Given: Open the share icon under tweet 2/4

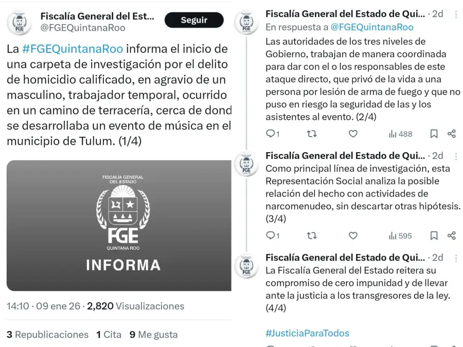Looking at the screenshot, I should [x=452, y=134].
